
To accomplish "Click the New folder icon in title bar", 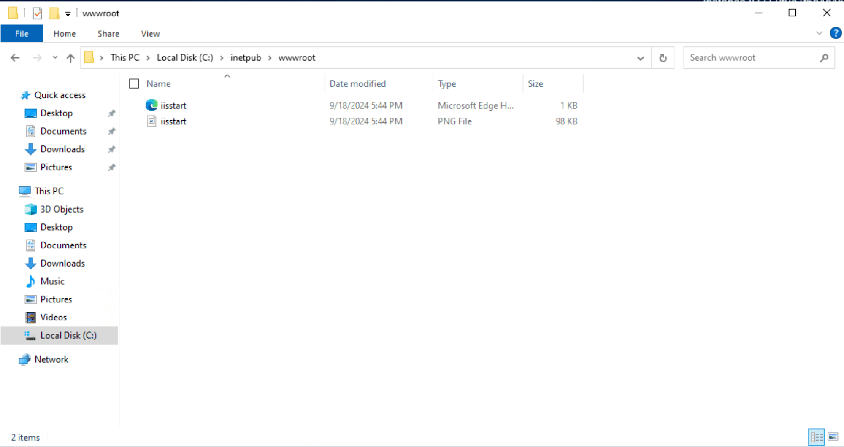I will pyautogui.click(x=54, y=13).
